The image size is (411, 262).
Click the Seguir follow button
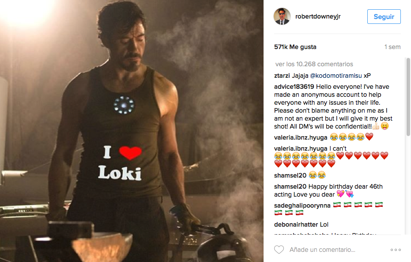tap(384, 17)
